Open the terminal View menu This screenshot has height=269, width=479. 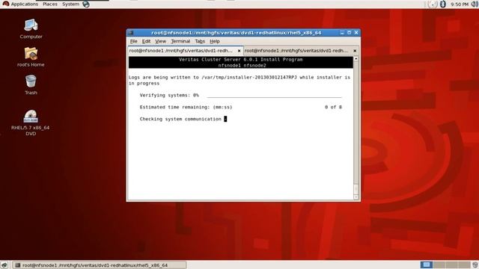coord(160,41)
